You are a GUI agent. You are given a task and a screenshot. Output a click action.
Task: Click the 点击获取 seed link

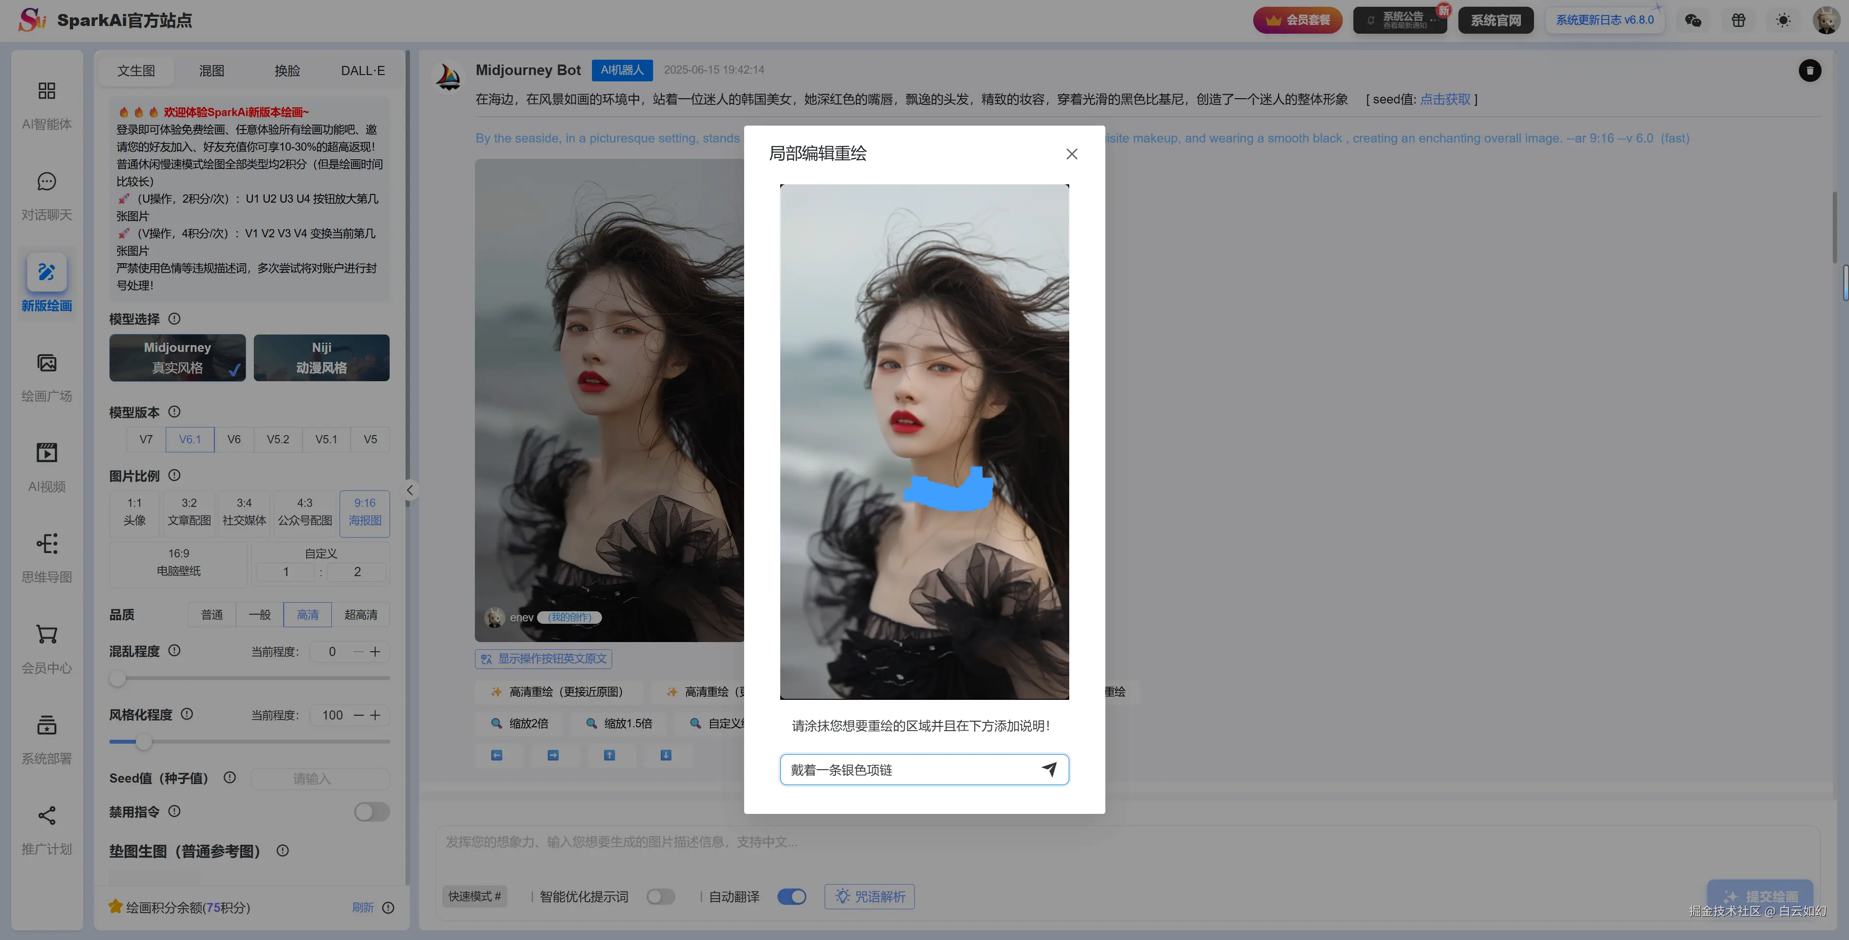click(x=1445, y=99)
